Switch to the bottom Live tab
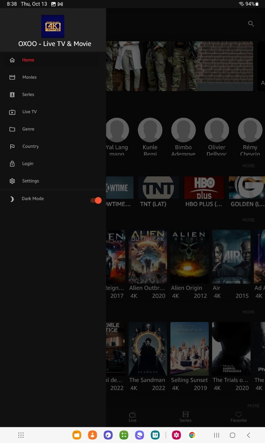Screen dimensions: 265x443 pos(132,417)
